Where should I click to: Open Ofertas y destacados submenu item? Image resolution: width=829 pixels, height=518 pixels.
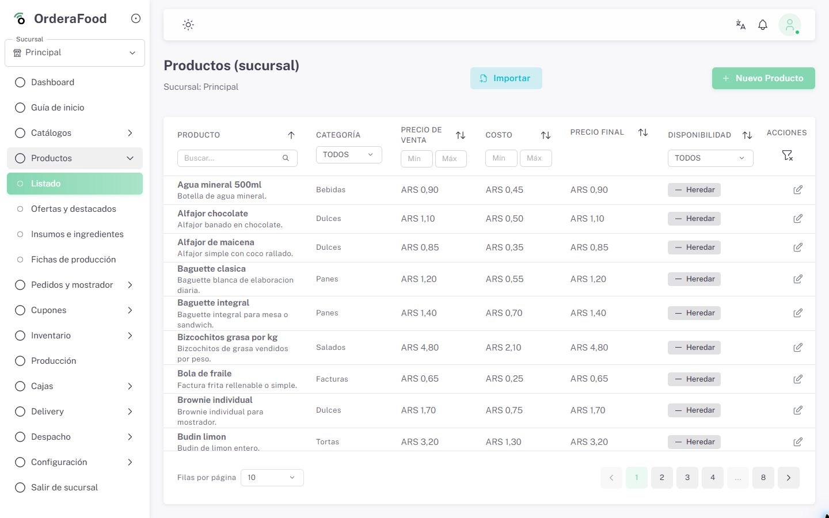[x=75, y=209]
